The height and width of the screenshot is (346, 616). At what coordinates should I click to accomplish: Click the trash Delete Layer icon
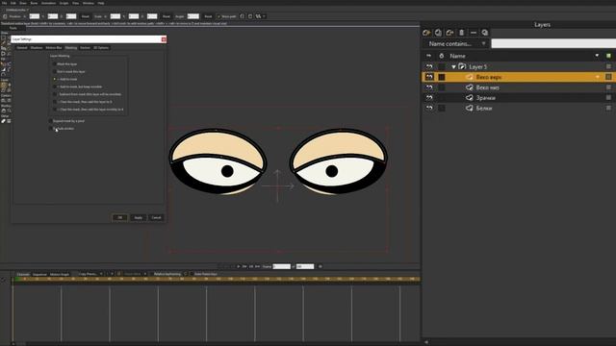pyautogui.click(x=462, y=33)
